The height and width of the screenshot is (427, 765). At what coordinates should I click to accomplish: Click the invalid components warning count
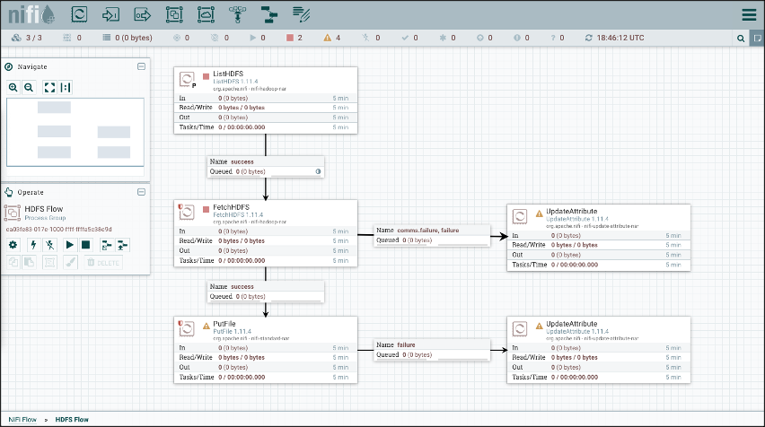coord(331,38)
